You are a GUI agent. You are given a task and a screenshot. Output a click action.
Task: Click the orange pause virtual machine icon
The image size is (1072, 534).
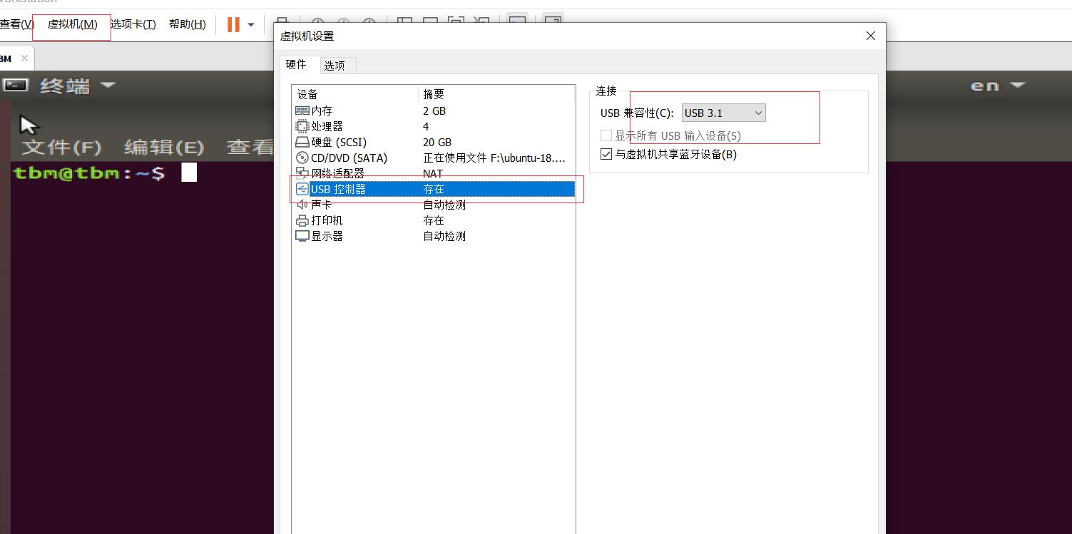pyautogui.click(x=233, y=24)
